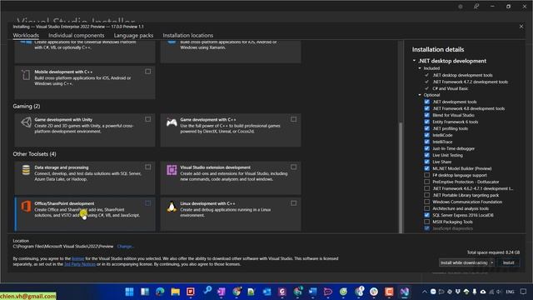Open the 3rd Party Notices link
Image resolution: width=533 pixels, height=300 pixels.
point(80,264)
